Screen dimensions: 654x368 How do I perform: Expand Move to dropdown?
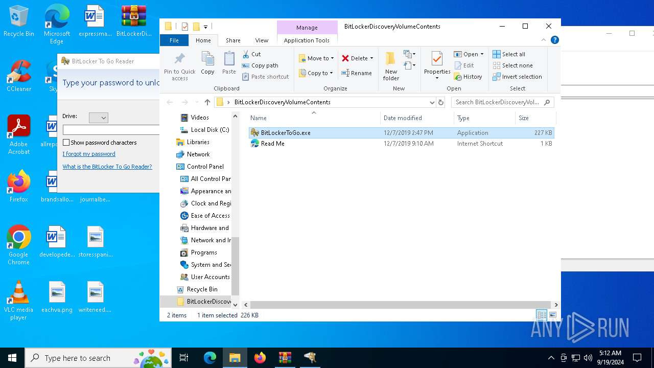click(x=332, y=58)
